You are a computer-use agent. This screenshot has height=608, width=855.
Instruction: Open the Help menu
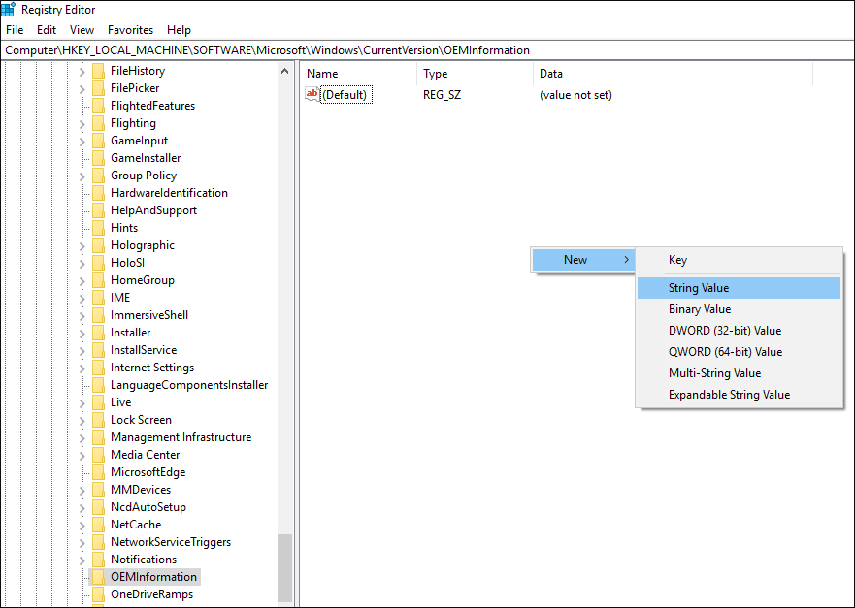pyautogui.click(x=179, y=30)
